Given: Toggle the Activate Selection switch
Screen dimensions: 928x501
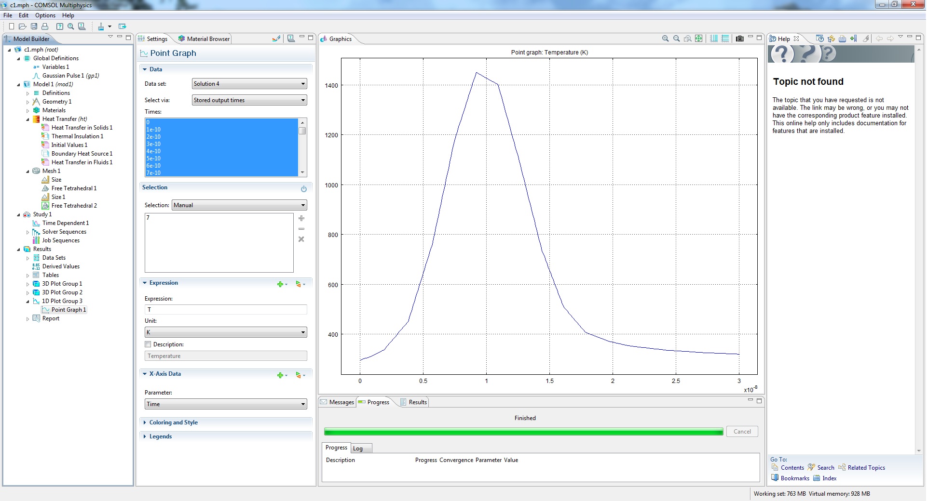Looking at the screenshot, I should 303,189.
